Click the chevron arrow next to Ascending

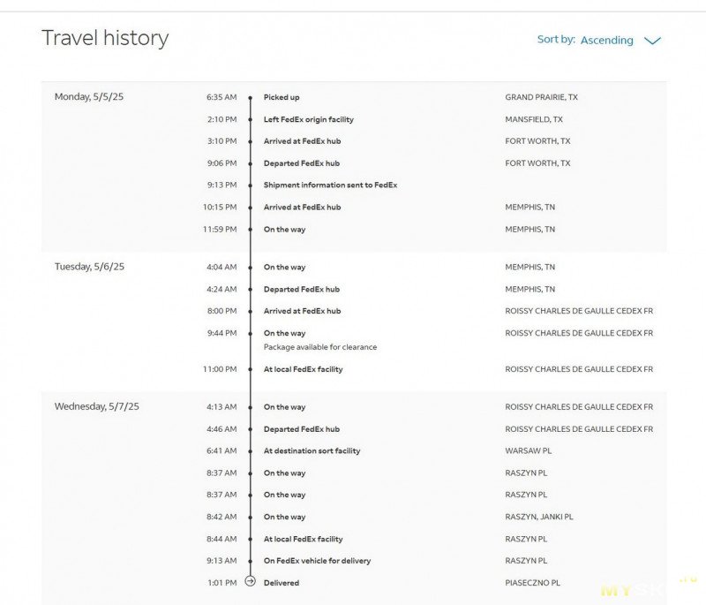click(652, 41)
